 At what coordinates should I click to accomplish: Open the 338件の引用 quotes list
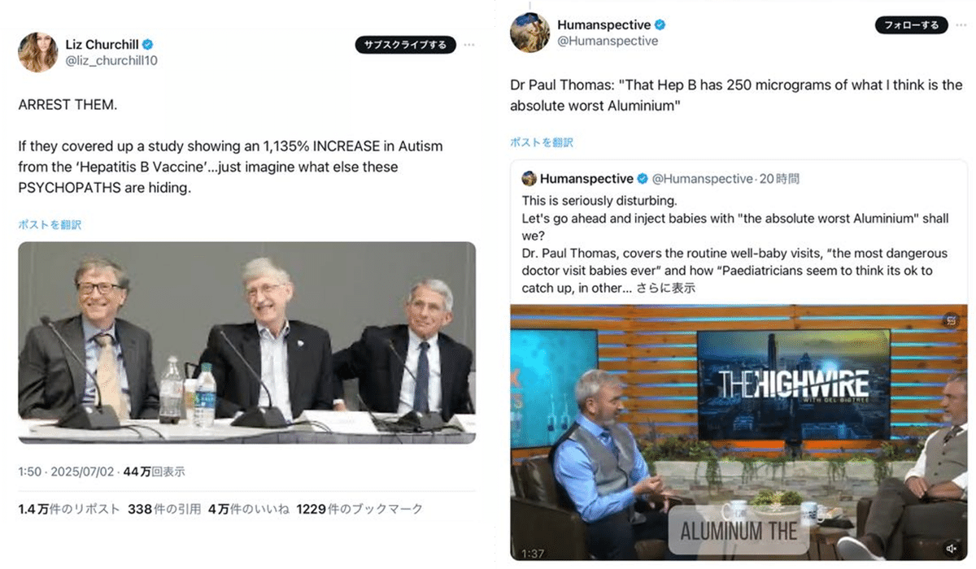pos(164,510)
